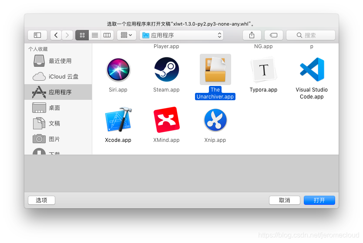Go forward with the right chevron
The height and width of the screenshot is (243, 363).
coord(67,35)
